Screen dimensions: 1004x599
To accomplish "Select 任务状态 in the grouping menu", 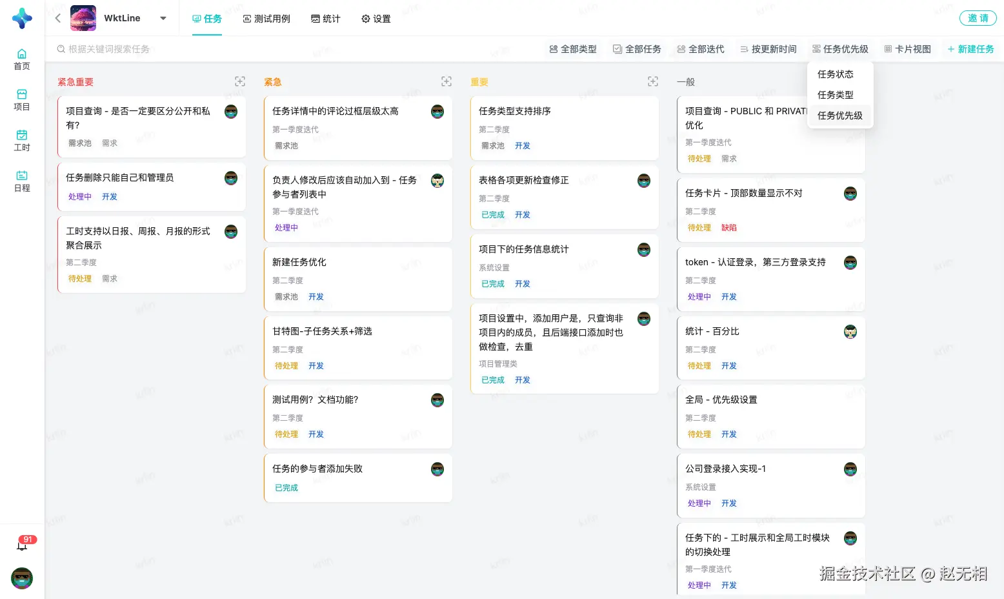I will 839,74.
